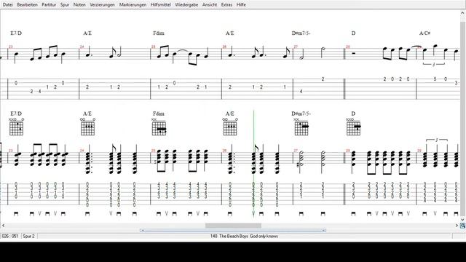Click the horizontal scrollbar right arrow
This screenshot has height=262, width=466.
pyautogui.click(x=457, y=226)
